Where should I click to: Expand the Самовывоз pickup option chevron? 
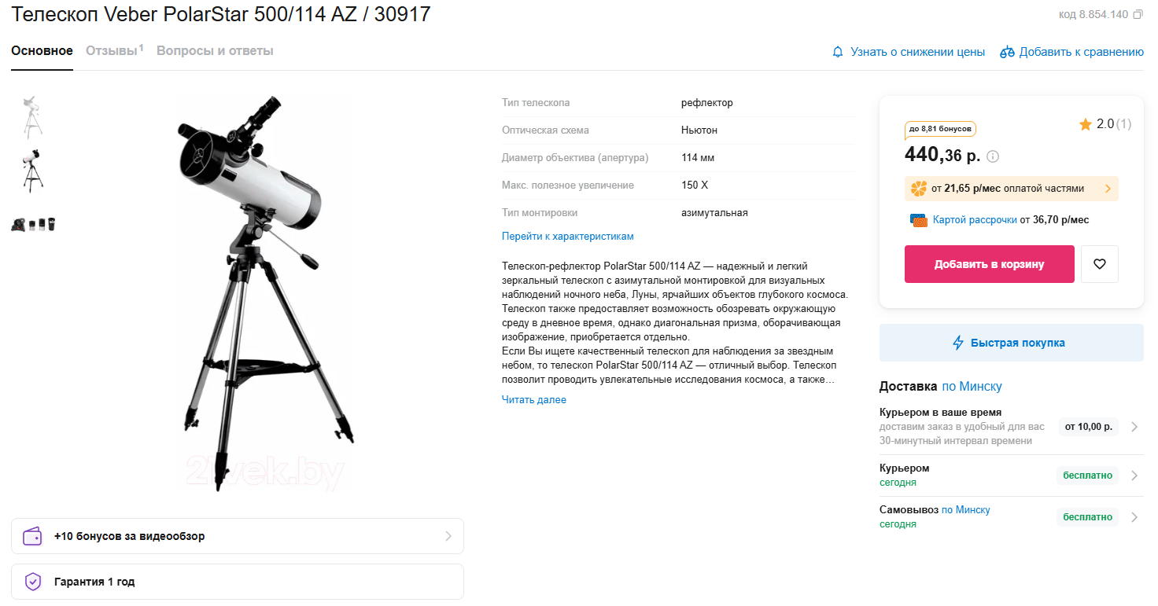(1134, 517)
